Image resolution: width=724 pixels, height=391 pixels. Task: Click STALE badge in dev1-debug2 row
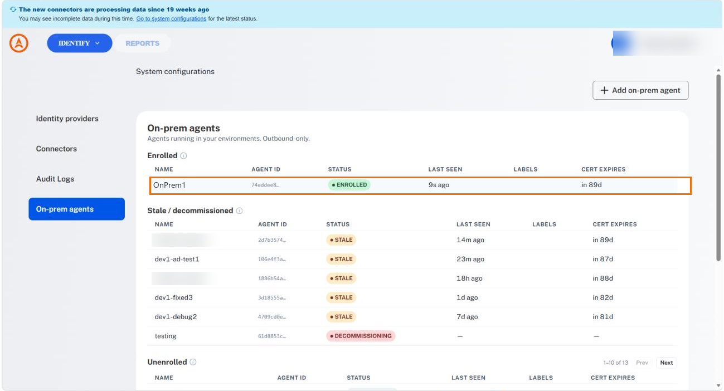[341, 316]
